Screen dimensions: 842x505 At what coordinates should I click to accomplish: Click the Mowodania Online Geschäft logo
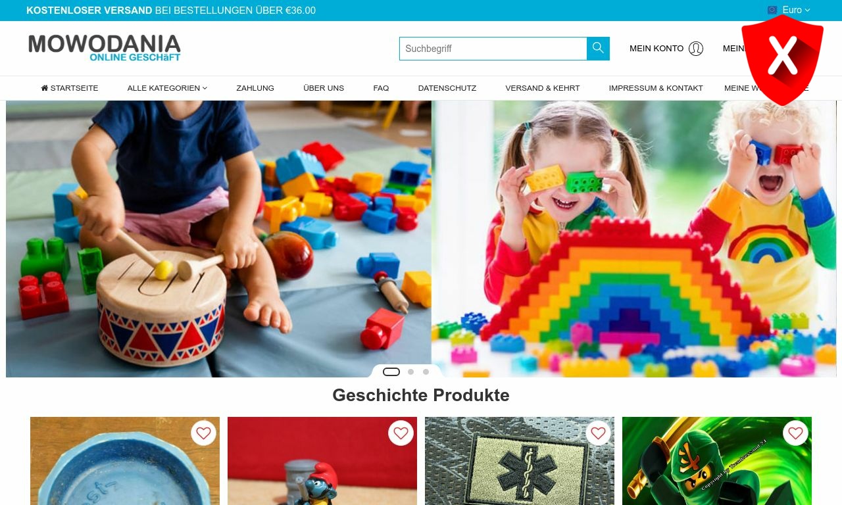105,48
